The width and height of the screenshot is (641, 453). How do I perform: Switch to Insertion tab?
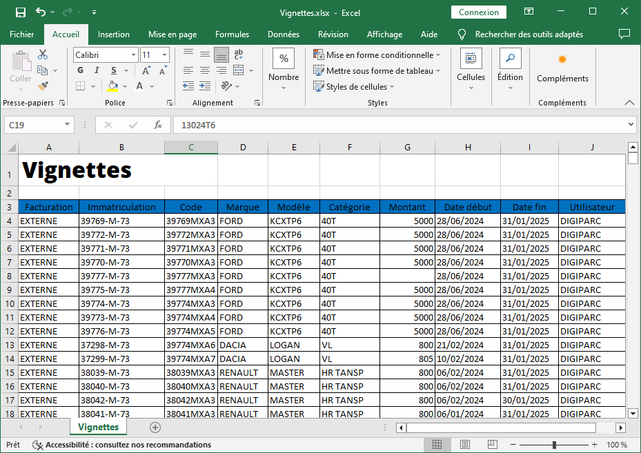(x=114, y=34)
